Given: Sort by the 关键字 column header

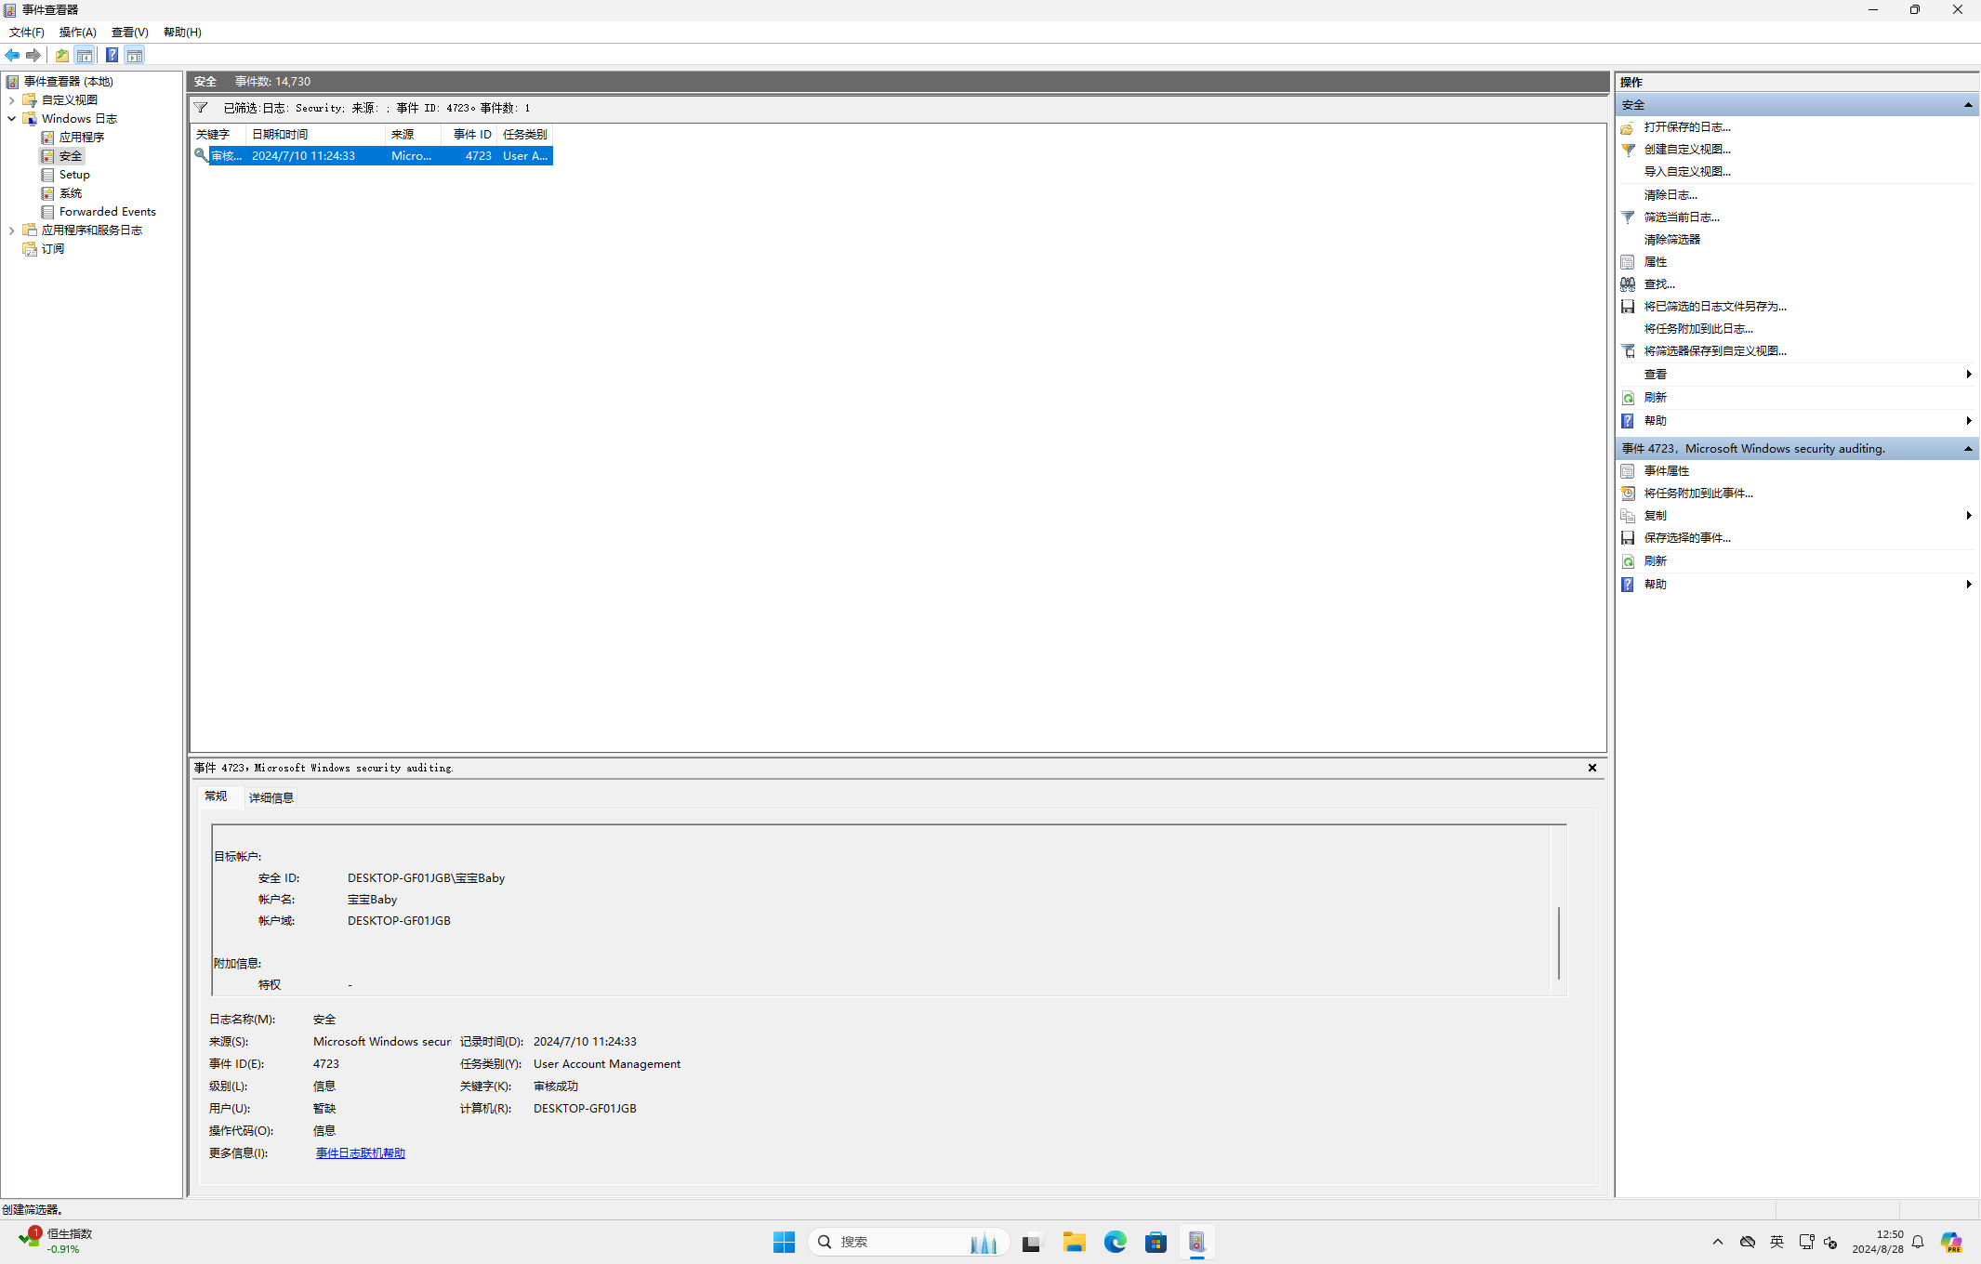Looking at the screenshot, I should pyautogui.click(x=218, y=135).
